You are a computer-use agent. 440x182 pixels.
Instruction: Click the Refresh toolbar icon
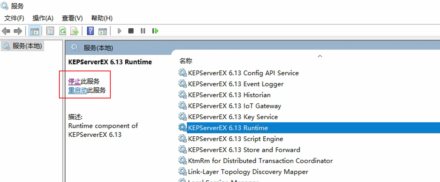63,31
